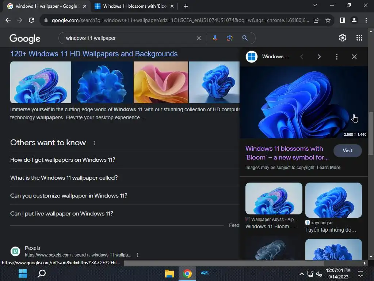Open File Explorer from taskbar

(x=169, y=274)
